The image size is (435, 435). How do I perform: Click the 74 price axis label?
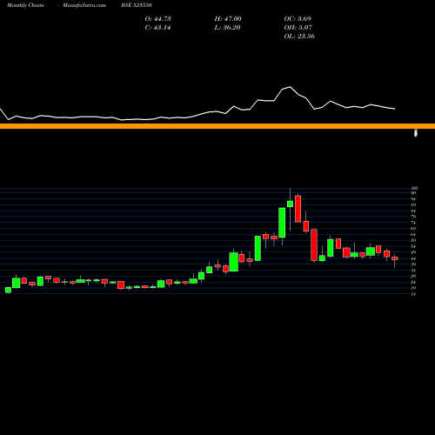pos(413,223)
